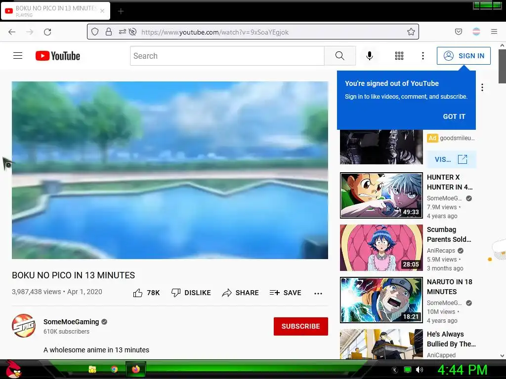Click the SHARE arrow button
This screenshot has height=379, width=506.
[x=241, y=293]
